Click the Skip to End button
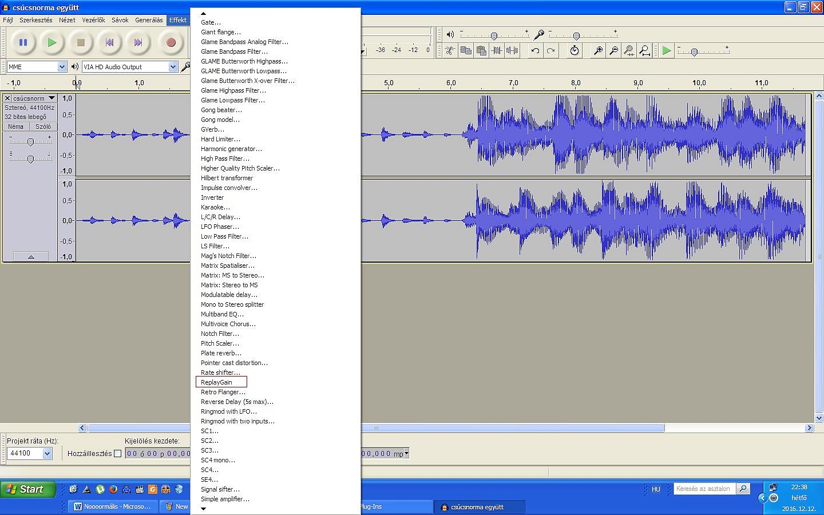Image resolution: width=824 pixels, height=515 pixels. pyautogui.click(x=138, y=42)
